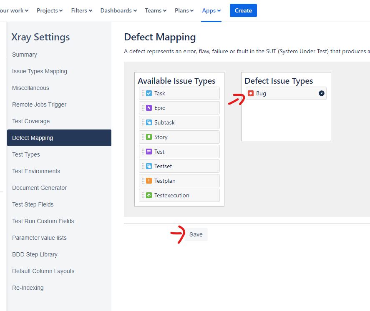Click the Xray Settings sidebar title
This screenshot has height=311, width=370.
(x=40, y=37)
